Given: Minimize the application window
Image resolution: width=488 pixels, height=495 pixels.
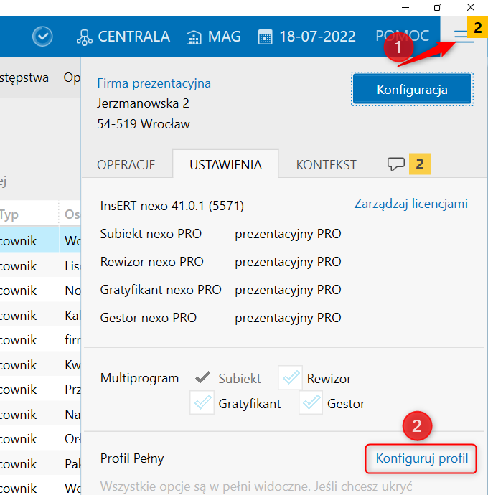Looking at the screenshot, I should [x=405, y=7].
